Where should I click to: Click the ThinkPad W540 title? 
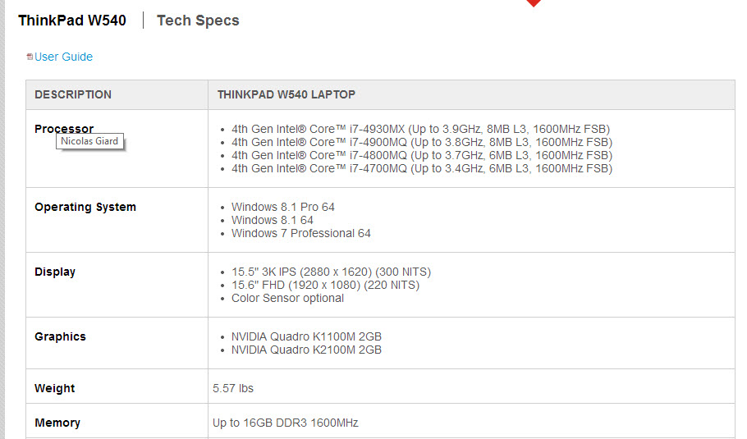tap(72, 21)
